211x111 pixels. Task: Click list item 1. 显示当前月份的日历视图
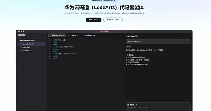[135, 57]
